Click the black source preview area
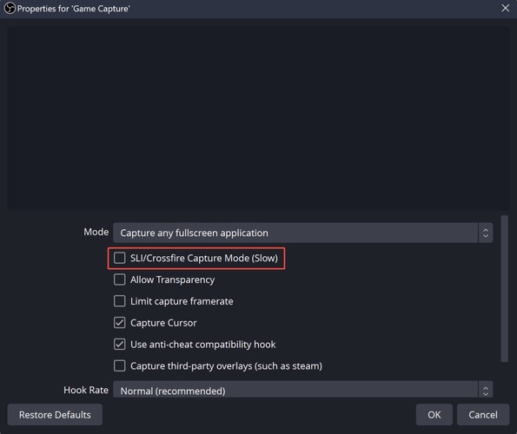 tap(258, 118)
